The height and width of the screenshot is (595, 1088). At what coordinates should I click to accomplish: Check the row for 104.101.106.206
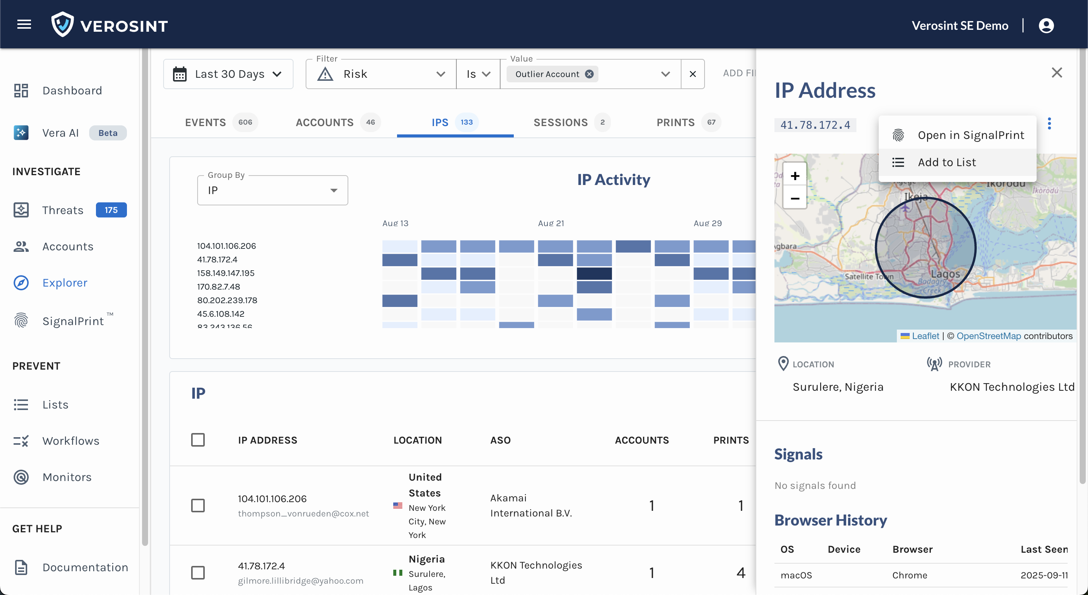click(x=198, y=505)
